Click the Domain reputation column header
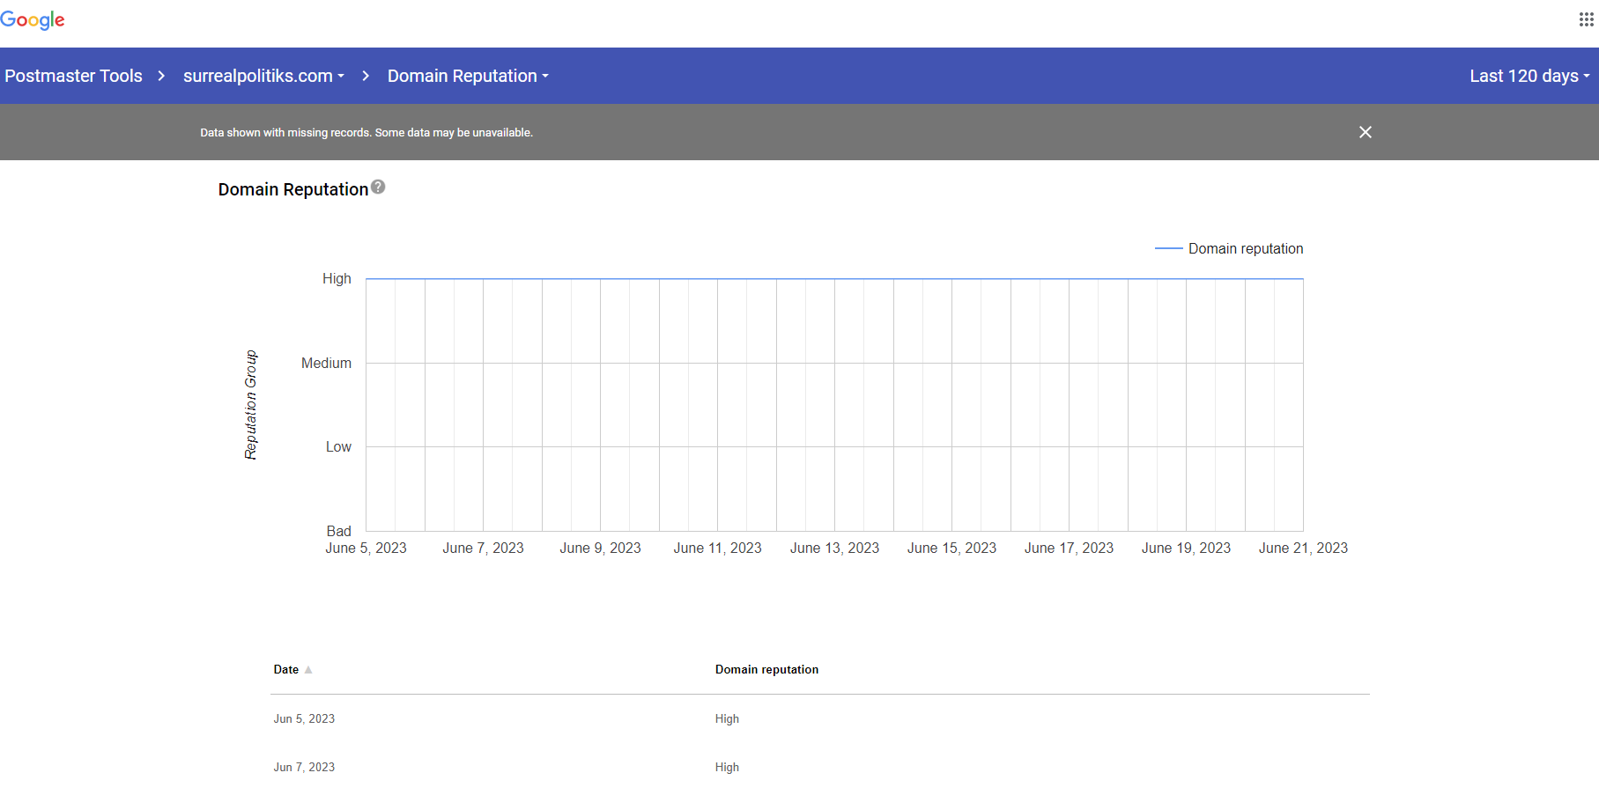 pyautogui.click(x=766, y=669)
